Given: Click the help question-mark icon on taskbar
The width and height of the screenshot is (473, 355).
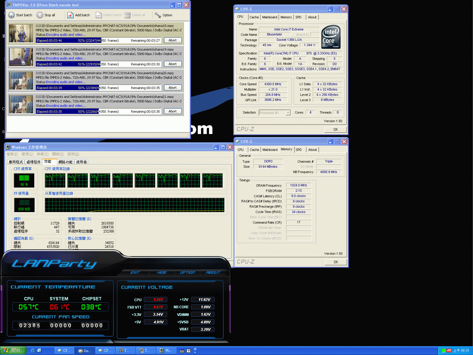Looking at the screenshot, I should click(x=188, y=351).
